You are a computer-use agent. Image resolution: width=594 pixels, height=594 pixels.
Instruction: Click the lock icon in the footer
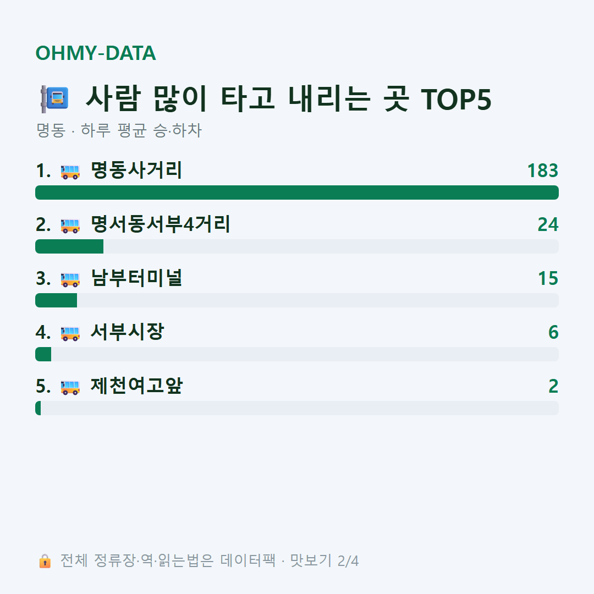coord(45,561)
